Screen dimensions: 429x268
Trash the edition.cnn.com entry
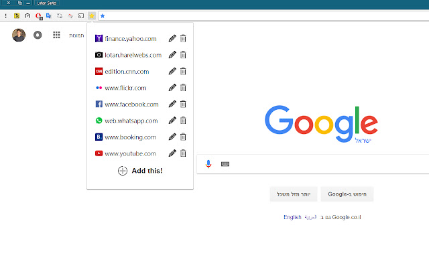pyautogui.click(x=183, y=71)
